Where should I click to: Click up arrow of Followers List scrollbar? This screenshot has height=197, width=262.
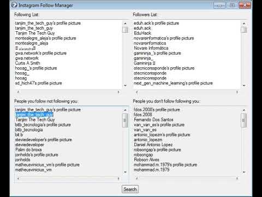(244, 24)
